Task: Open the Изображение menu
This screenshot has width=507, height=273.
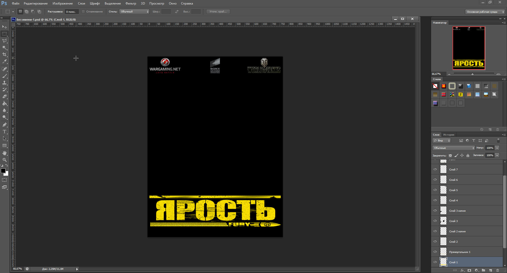Action: coord(63,3)
